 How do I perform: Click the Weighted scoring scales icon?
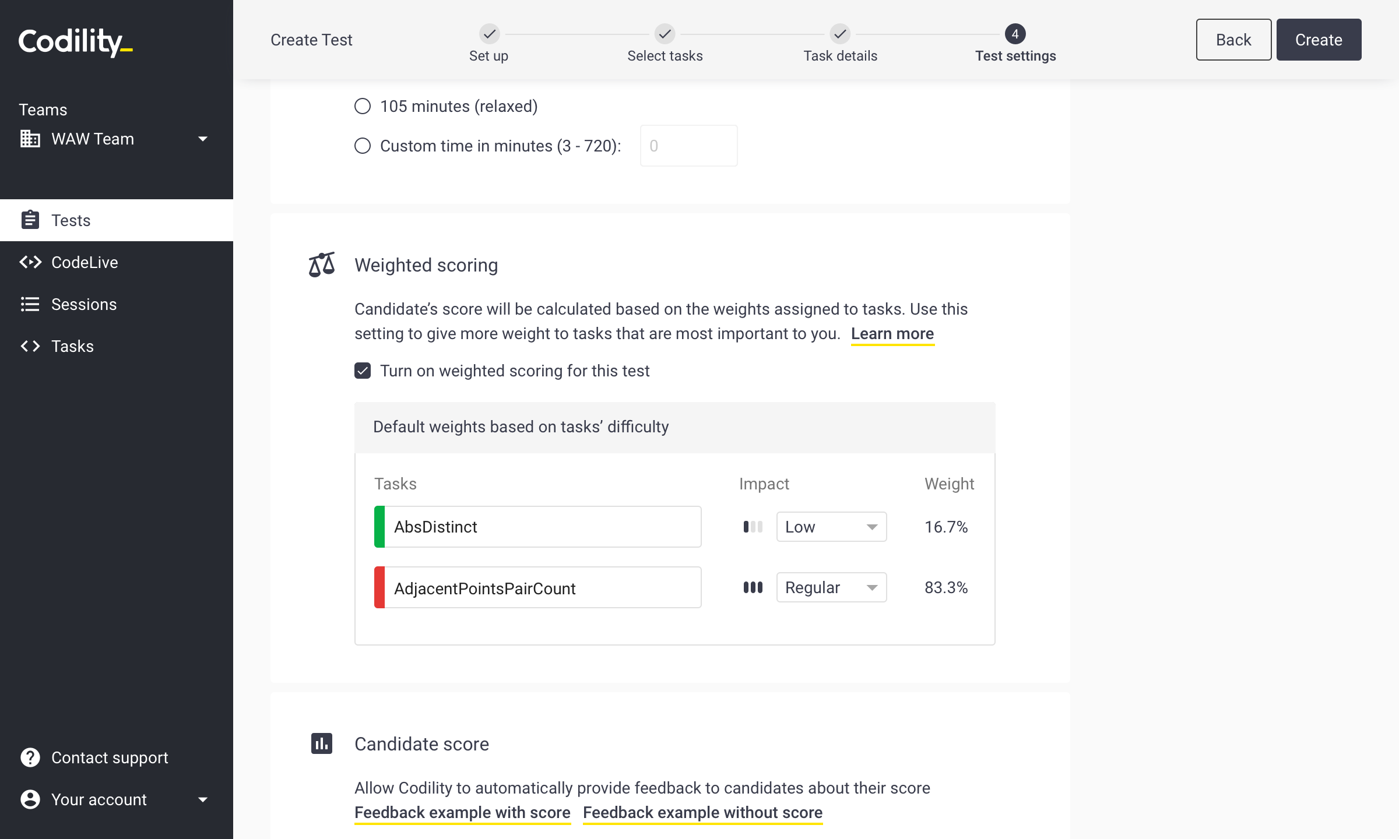[x=322, y=265]
